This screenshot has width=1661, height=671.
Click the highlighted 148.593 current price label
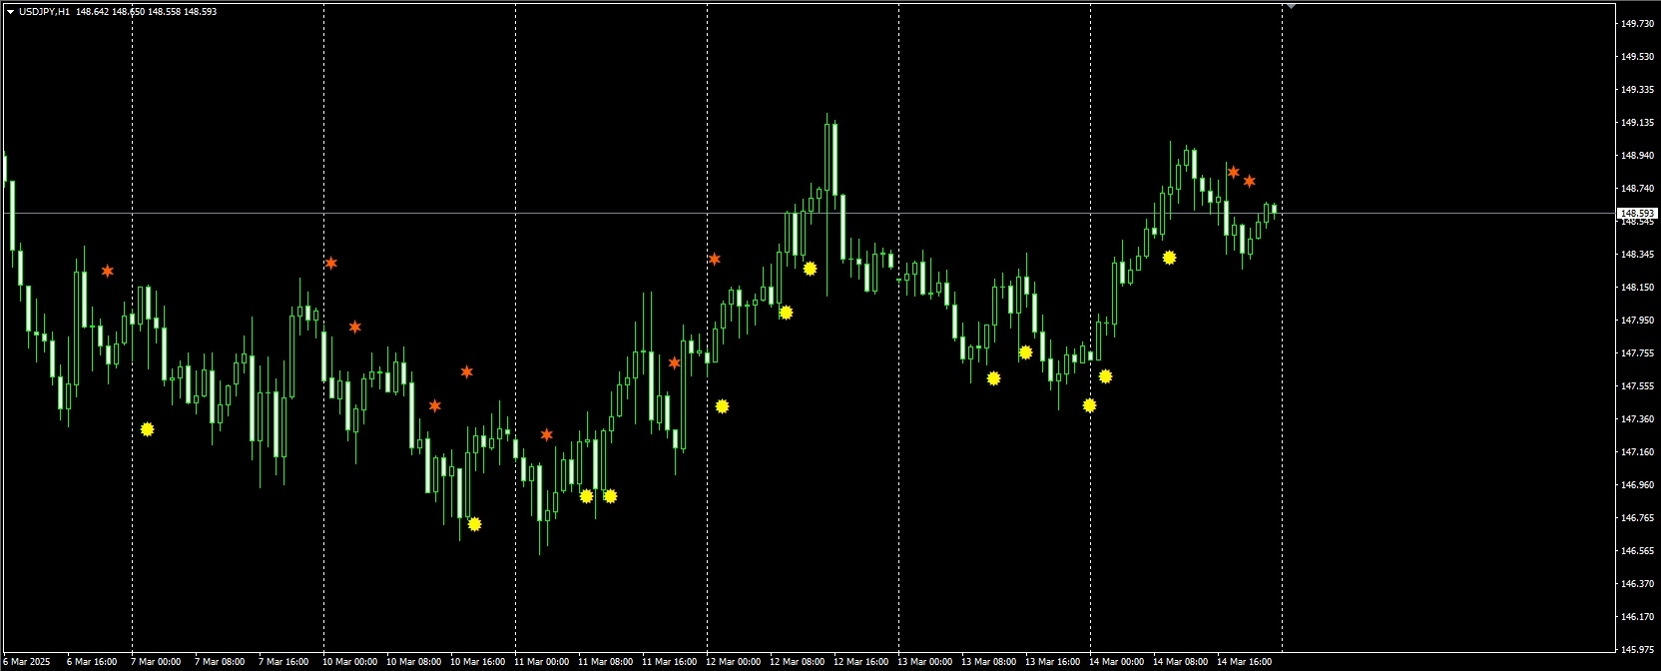pos(1637,213)
